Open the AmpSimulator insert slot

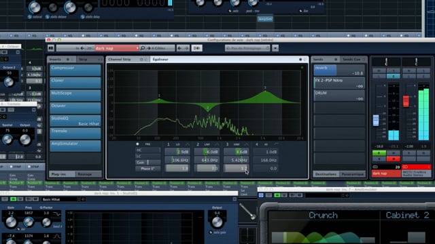pos(75,146)
